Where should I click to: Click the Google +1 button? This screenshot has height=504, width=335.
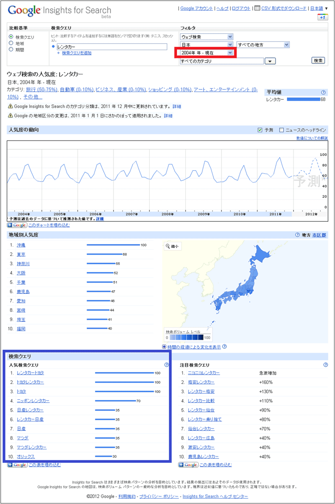click(322, 17)
